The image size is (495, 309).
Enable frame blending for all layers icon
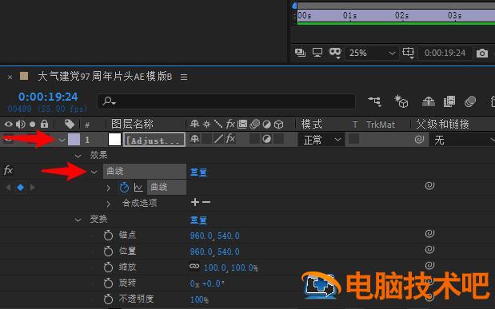point(449,101)
